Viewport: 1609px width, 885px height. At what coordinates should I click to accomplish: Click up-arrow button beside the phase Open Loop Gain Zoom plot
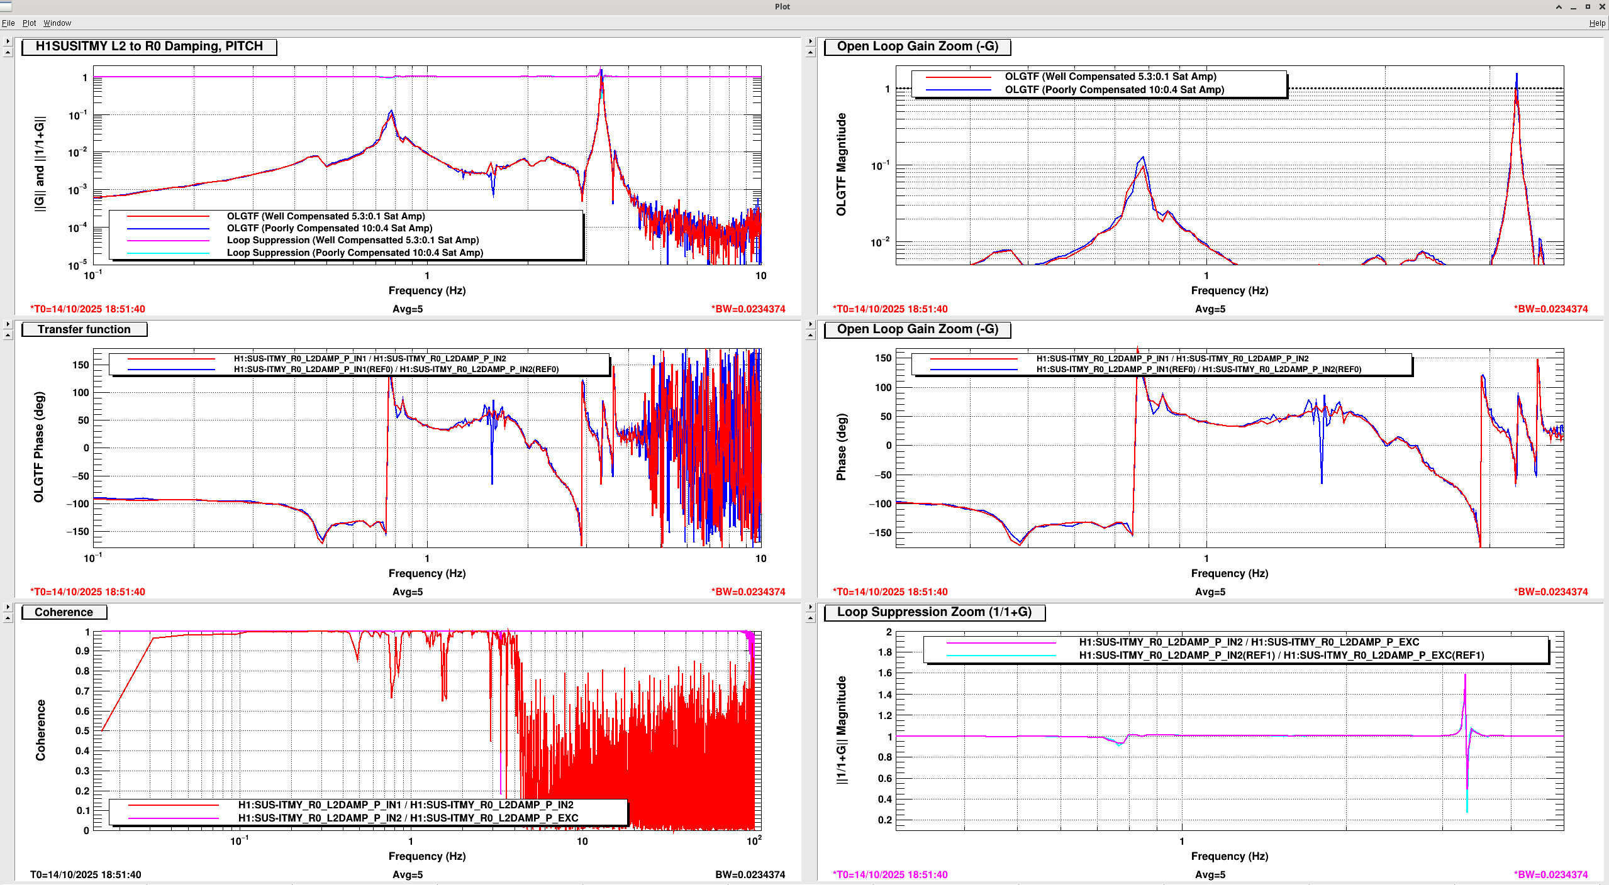coord(810,335)
